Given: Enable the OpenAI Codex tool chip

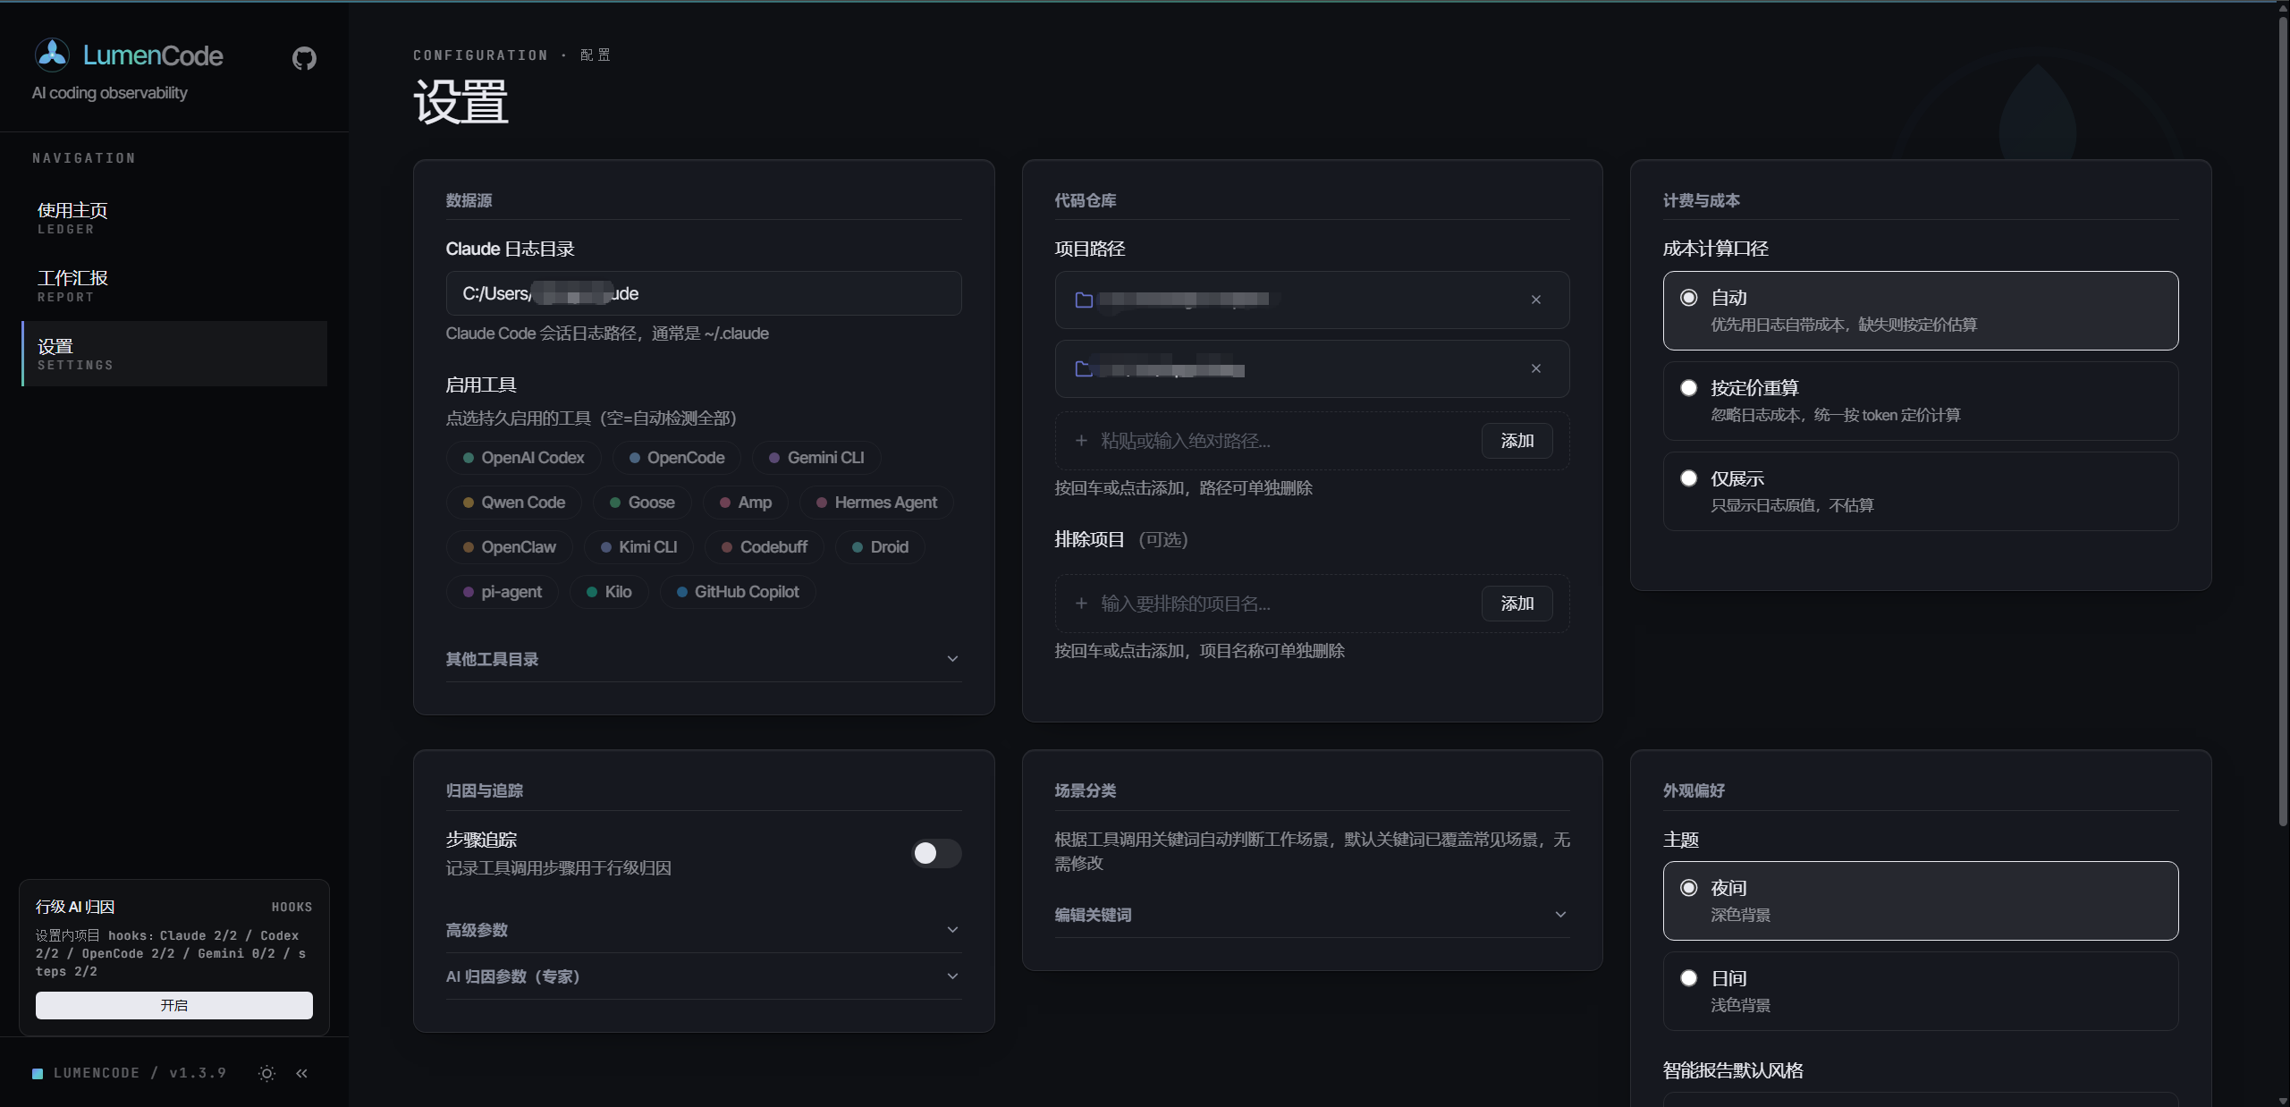Looking at the screenshot, I should (524, 458).
